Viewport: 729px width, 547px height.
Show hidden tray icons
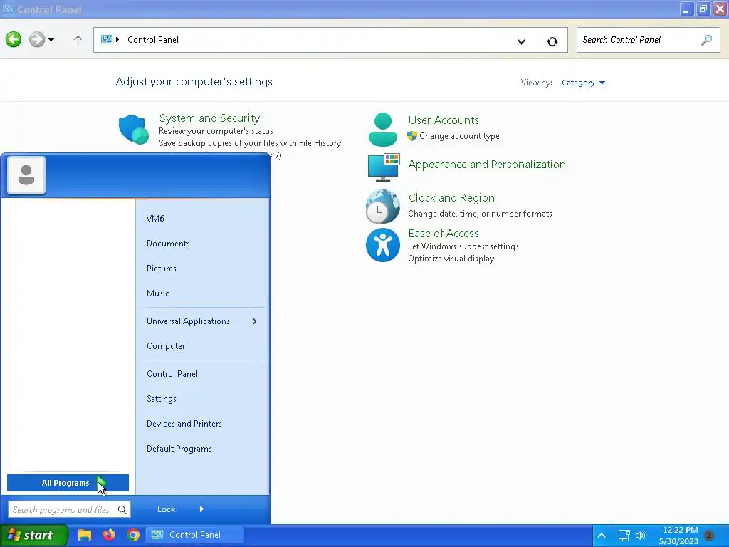602,536
